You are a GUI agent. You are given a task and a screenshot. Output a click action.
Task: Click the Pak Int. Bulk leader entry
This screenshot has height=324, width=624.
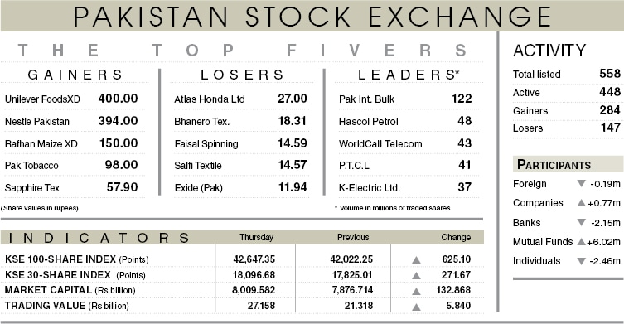(x=366, y=99)
